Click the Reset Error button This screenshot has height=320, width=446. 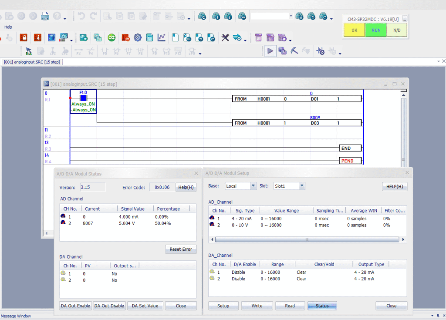[181, 249]
